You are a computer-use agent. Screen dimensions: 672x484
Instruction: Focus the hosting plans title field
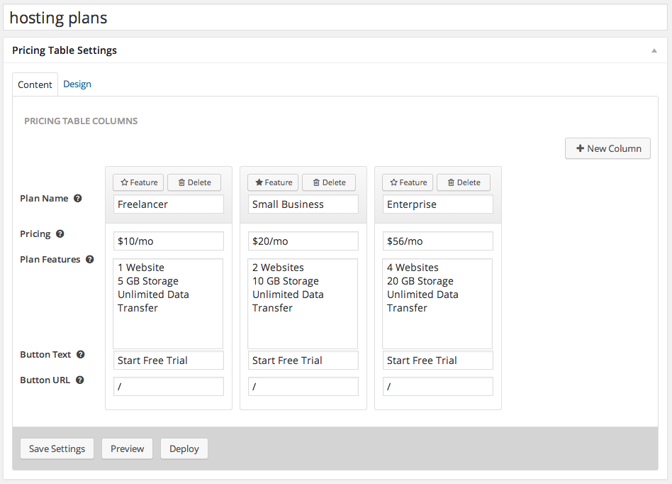click(336, 18)
